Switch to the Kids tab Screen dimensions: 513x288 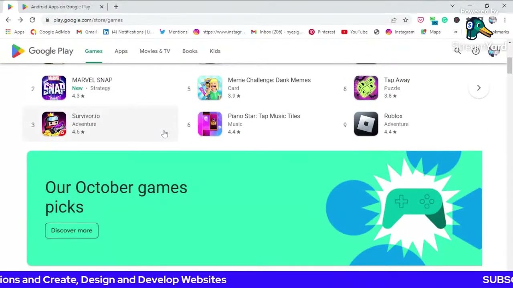[x=215, y=51]
